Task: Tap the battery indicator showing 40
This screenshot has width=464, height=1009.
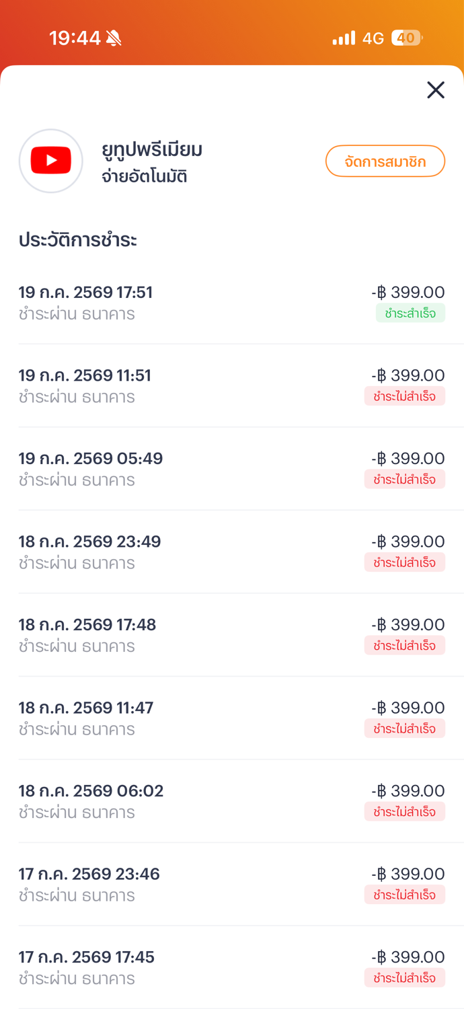Action: pyautogui.click(x=406, y=38)
